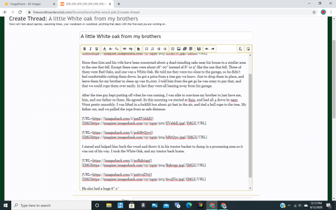
Task: Open a new browser tab
Action: [119, 4]
